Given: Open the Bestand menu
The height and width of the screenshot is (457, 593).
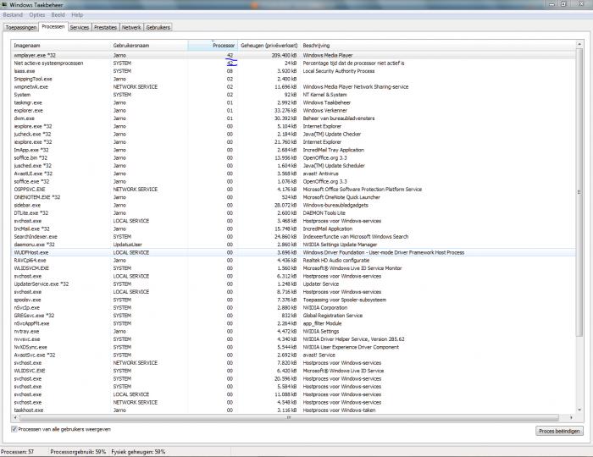Looking at the screenshot, I should [x=12, y=15].
